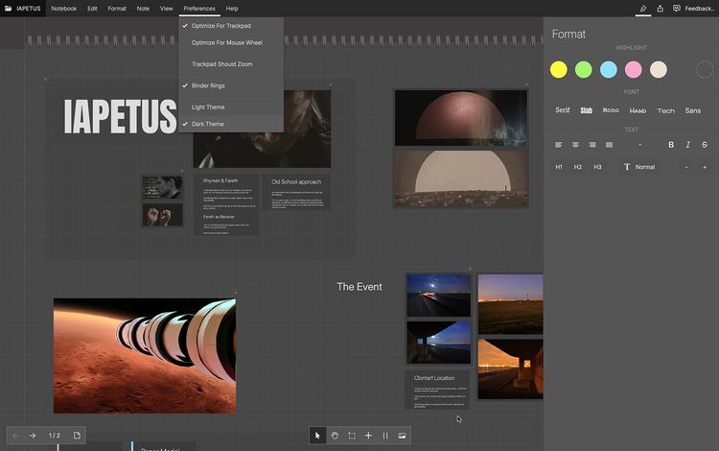Image resolution: width=719 pixels, height=451 pixels.
Task: Select the marquee selection tool
Action: [352, 436]
